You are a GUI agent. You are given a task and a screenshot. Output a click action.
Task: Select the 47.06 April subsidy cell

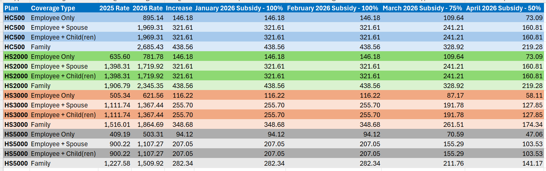(x=534, y=134)
